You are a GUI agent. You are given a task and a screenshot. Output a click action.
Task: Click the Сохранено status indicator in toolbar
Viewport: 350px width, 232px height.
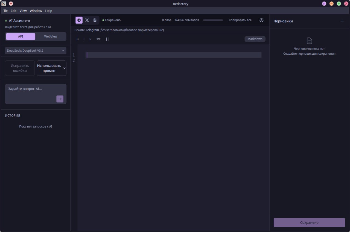click(112, 20)
